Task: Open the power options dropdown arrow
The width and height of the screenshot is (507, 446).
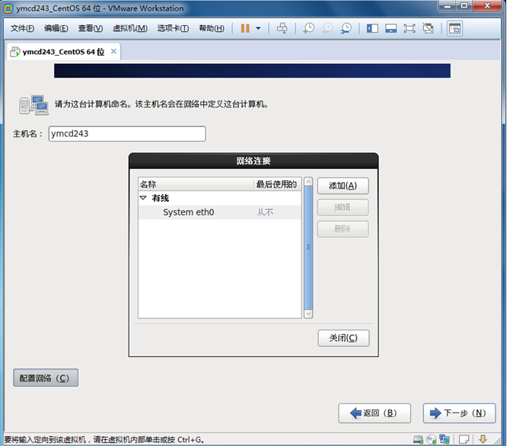Action: pos(258,28)
